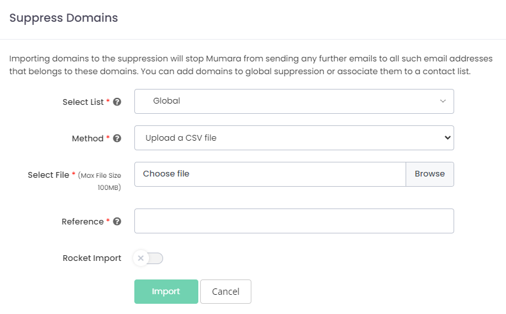Enable the Rocket Import switch
Viewport: 506px width, 314px height.
pos(148,258)
